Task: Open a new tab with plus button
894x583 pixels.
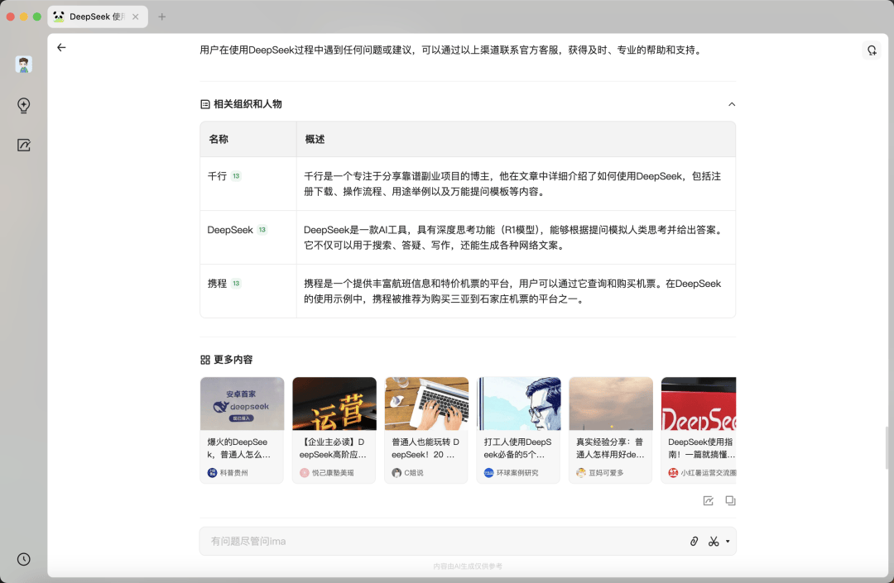Action: click(x=162, y=17)
